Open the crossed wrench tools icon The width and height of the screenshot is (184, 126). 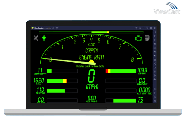(36, 38)
